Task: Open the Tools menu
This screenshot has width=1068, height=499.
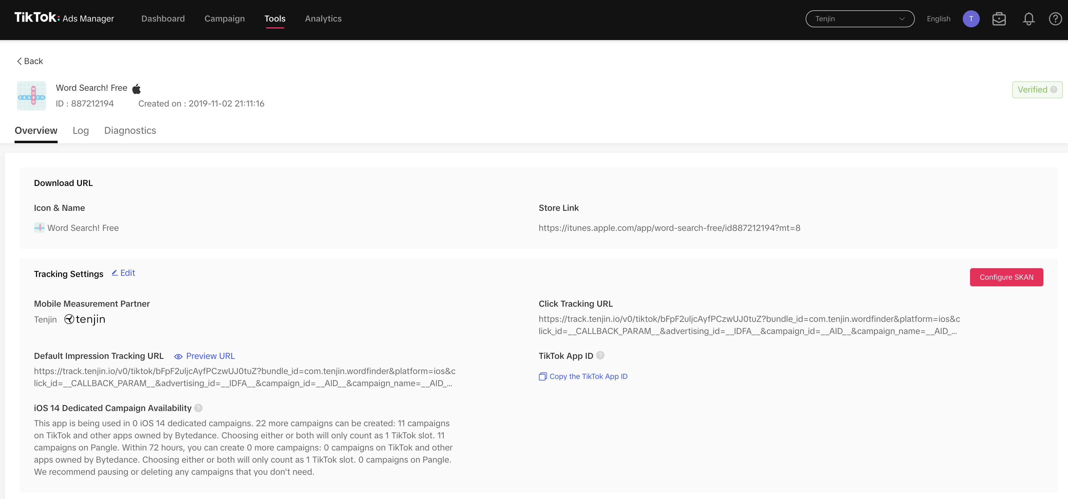Action: [x=275, y=19]
